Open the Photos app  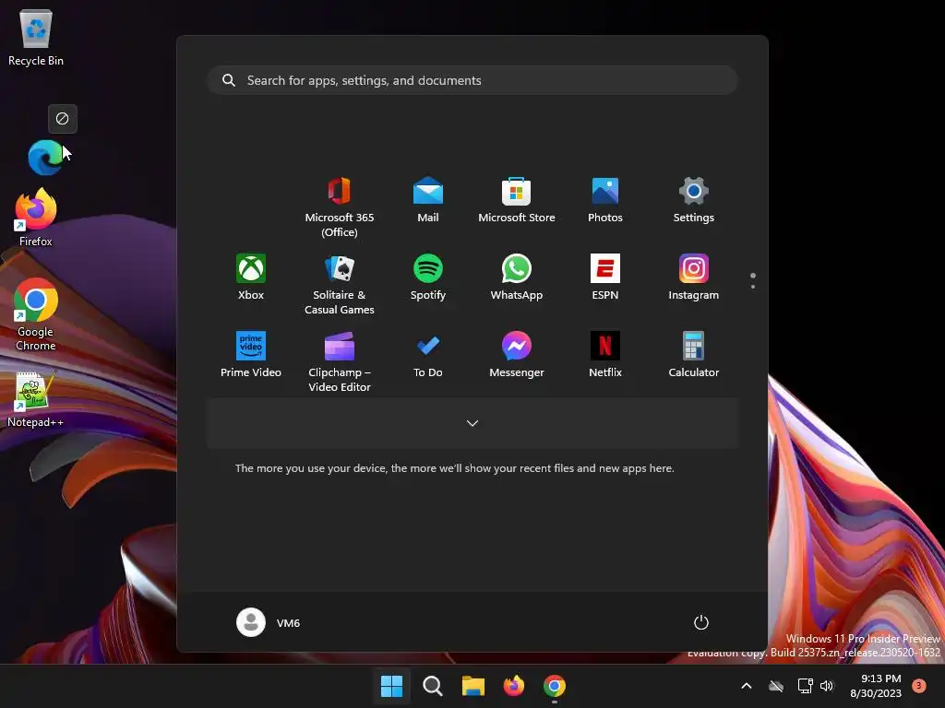click(x=605, y=199)
